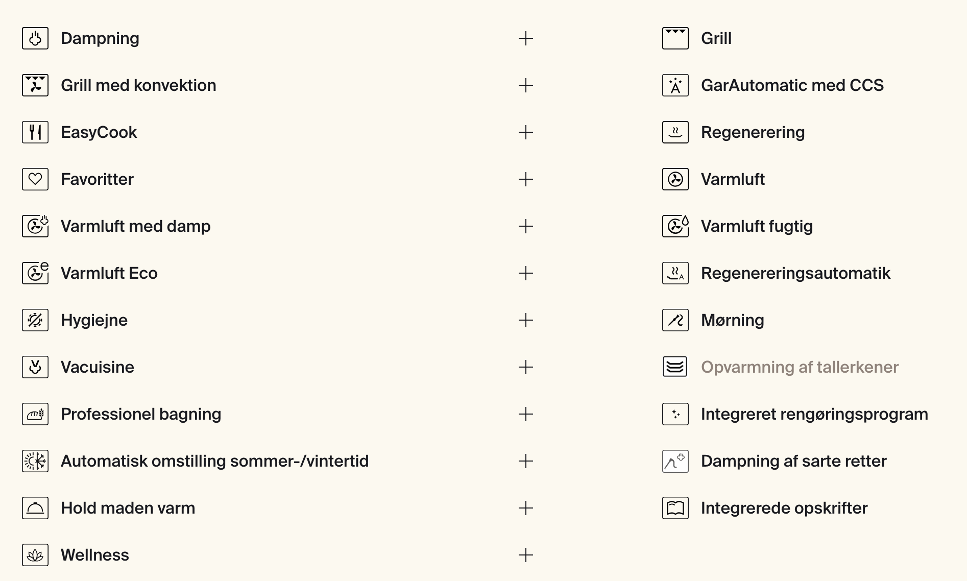Click the Integrerede opskrifter book icon
Screen dimensions: 967x581
tap(675, 508)
